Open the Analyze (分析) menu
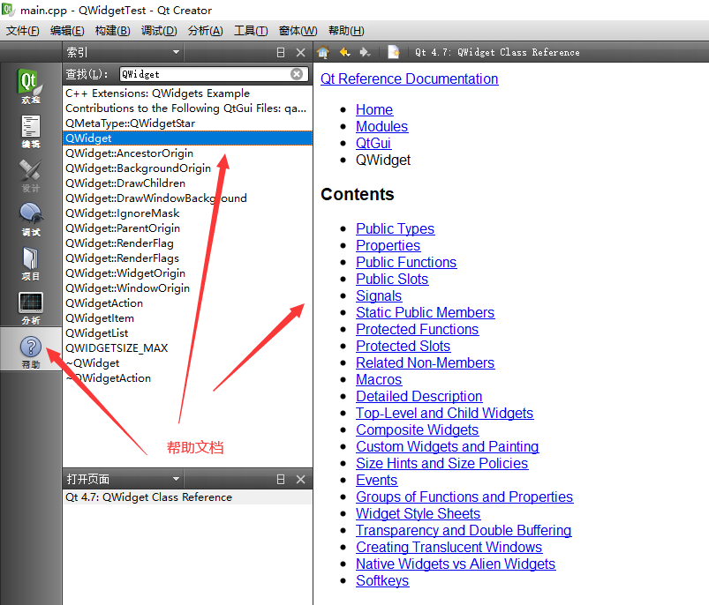Image resolution: width=709 pixels, height=605 pixels. [206, 31]
